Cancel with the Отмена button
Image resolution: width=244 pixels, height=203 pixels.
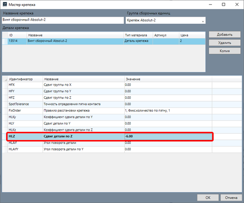point(231,198)
